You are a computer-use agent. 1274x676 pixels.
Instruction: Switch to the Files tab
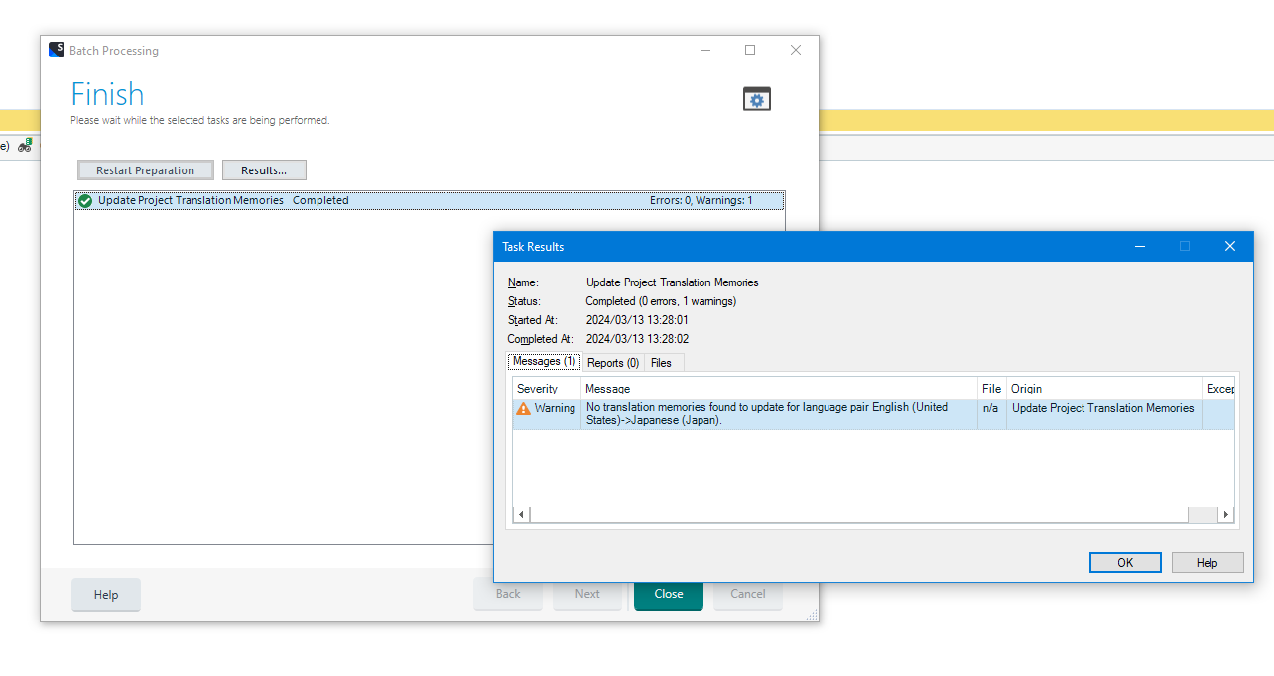(662, 363)
